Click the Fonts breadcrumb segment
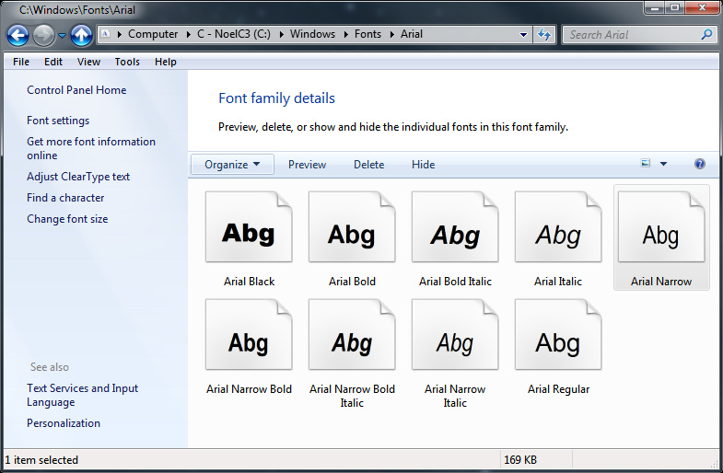 (x=368, y=34)
